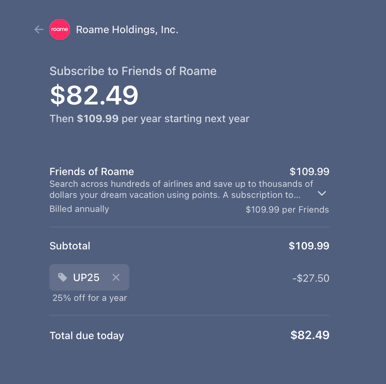Click the Billed annually text
Viewport: 386px width, 384px height.
[x=79, y=209]
